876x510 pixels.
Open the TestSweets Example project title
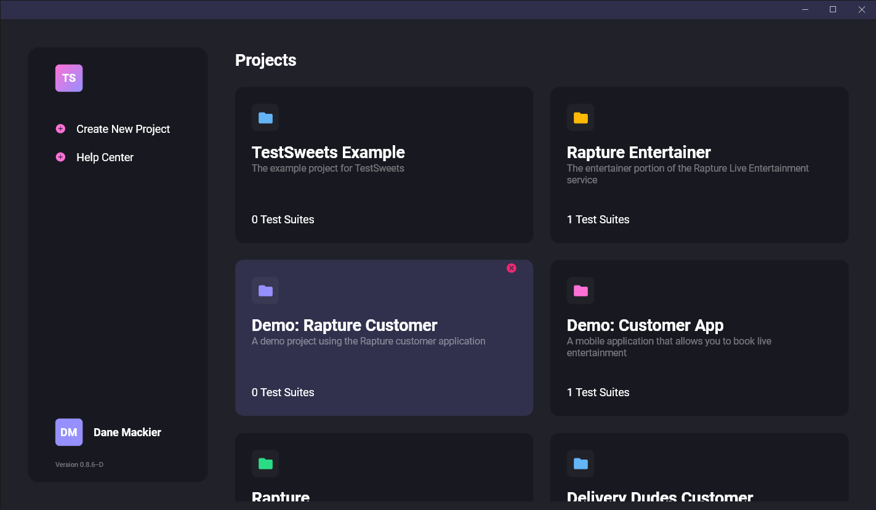[x=328, y=153]
